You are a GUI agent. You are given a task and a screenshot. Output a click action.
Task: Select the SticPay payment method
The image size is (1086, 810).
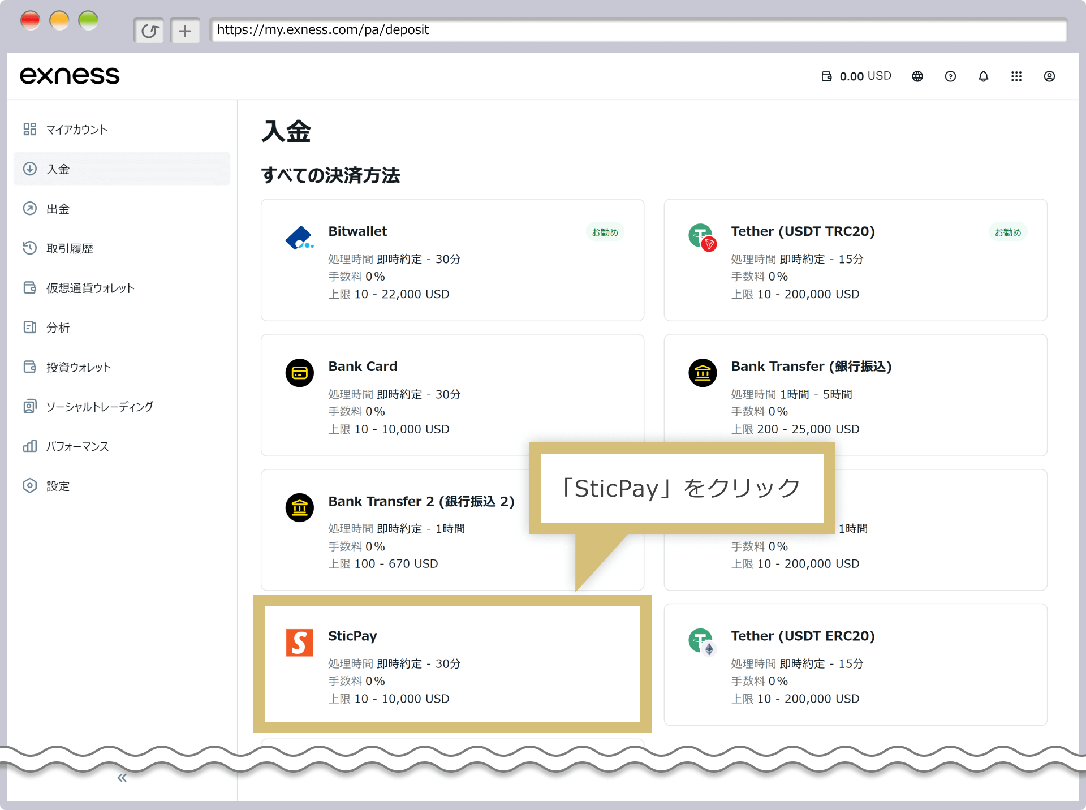pyautogui.click(x=453, y=664)
